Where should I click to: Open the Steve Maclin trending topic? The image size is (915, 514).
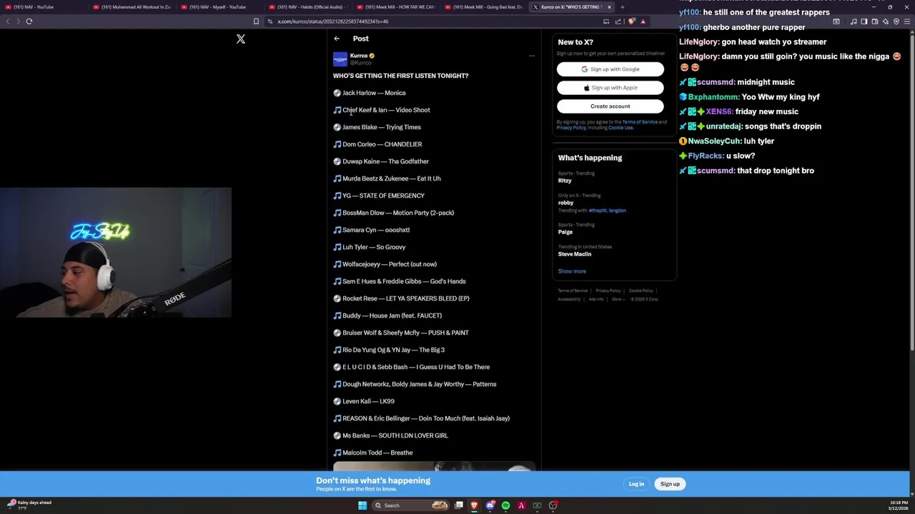coord(575,254)
